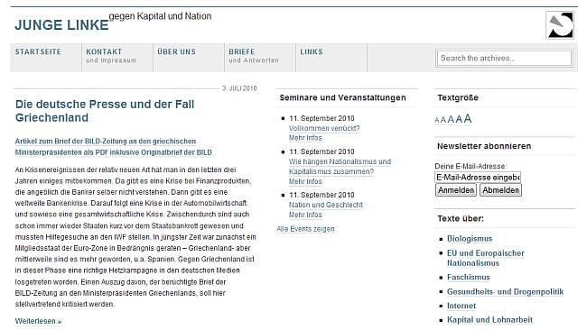
Task: Click the E-Mail-Adresse input field
Action: (478, 177)
